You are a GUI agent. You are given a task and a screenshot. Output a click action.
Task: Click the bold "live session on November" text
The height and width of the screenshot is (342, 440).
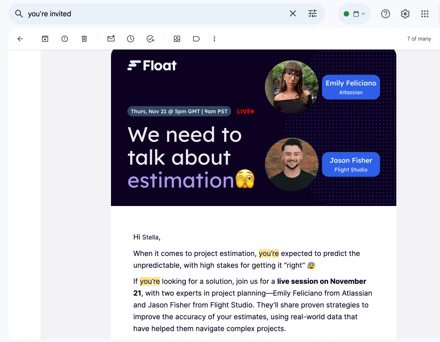click(x=321, y=281)
